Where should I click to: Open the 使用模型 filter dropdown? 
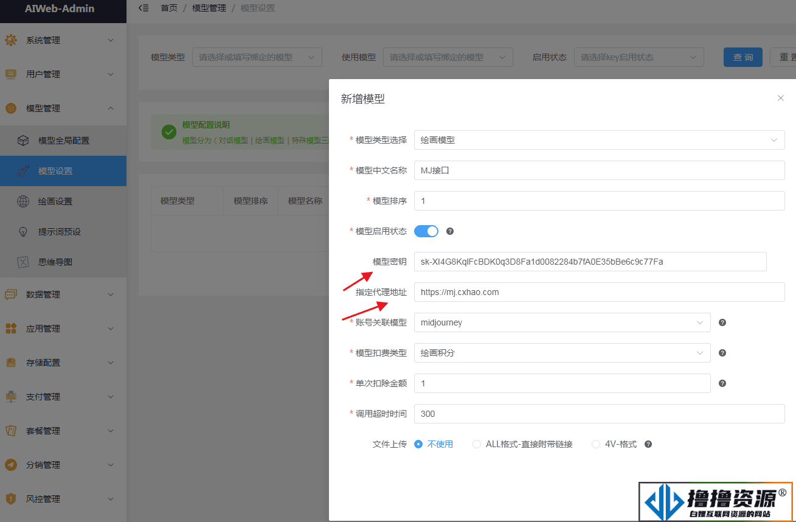tap(448, 57)
